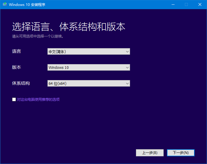Image resolution: width=207 pixels, height=164 pixels.
Task: Tick the 对这台电脑使用推荐的选项 checkbox
Action: coord(14,100)
